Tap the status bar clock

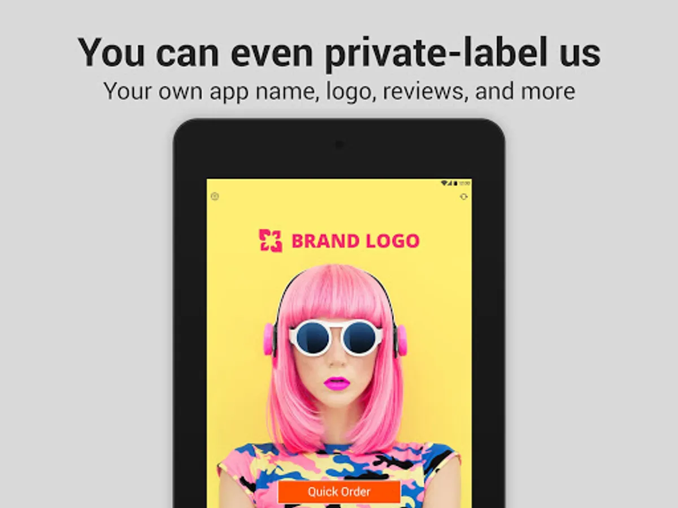coord(464,183)
